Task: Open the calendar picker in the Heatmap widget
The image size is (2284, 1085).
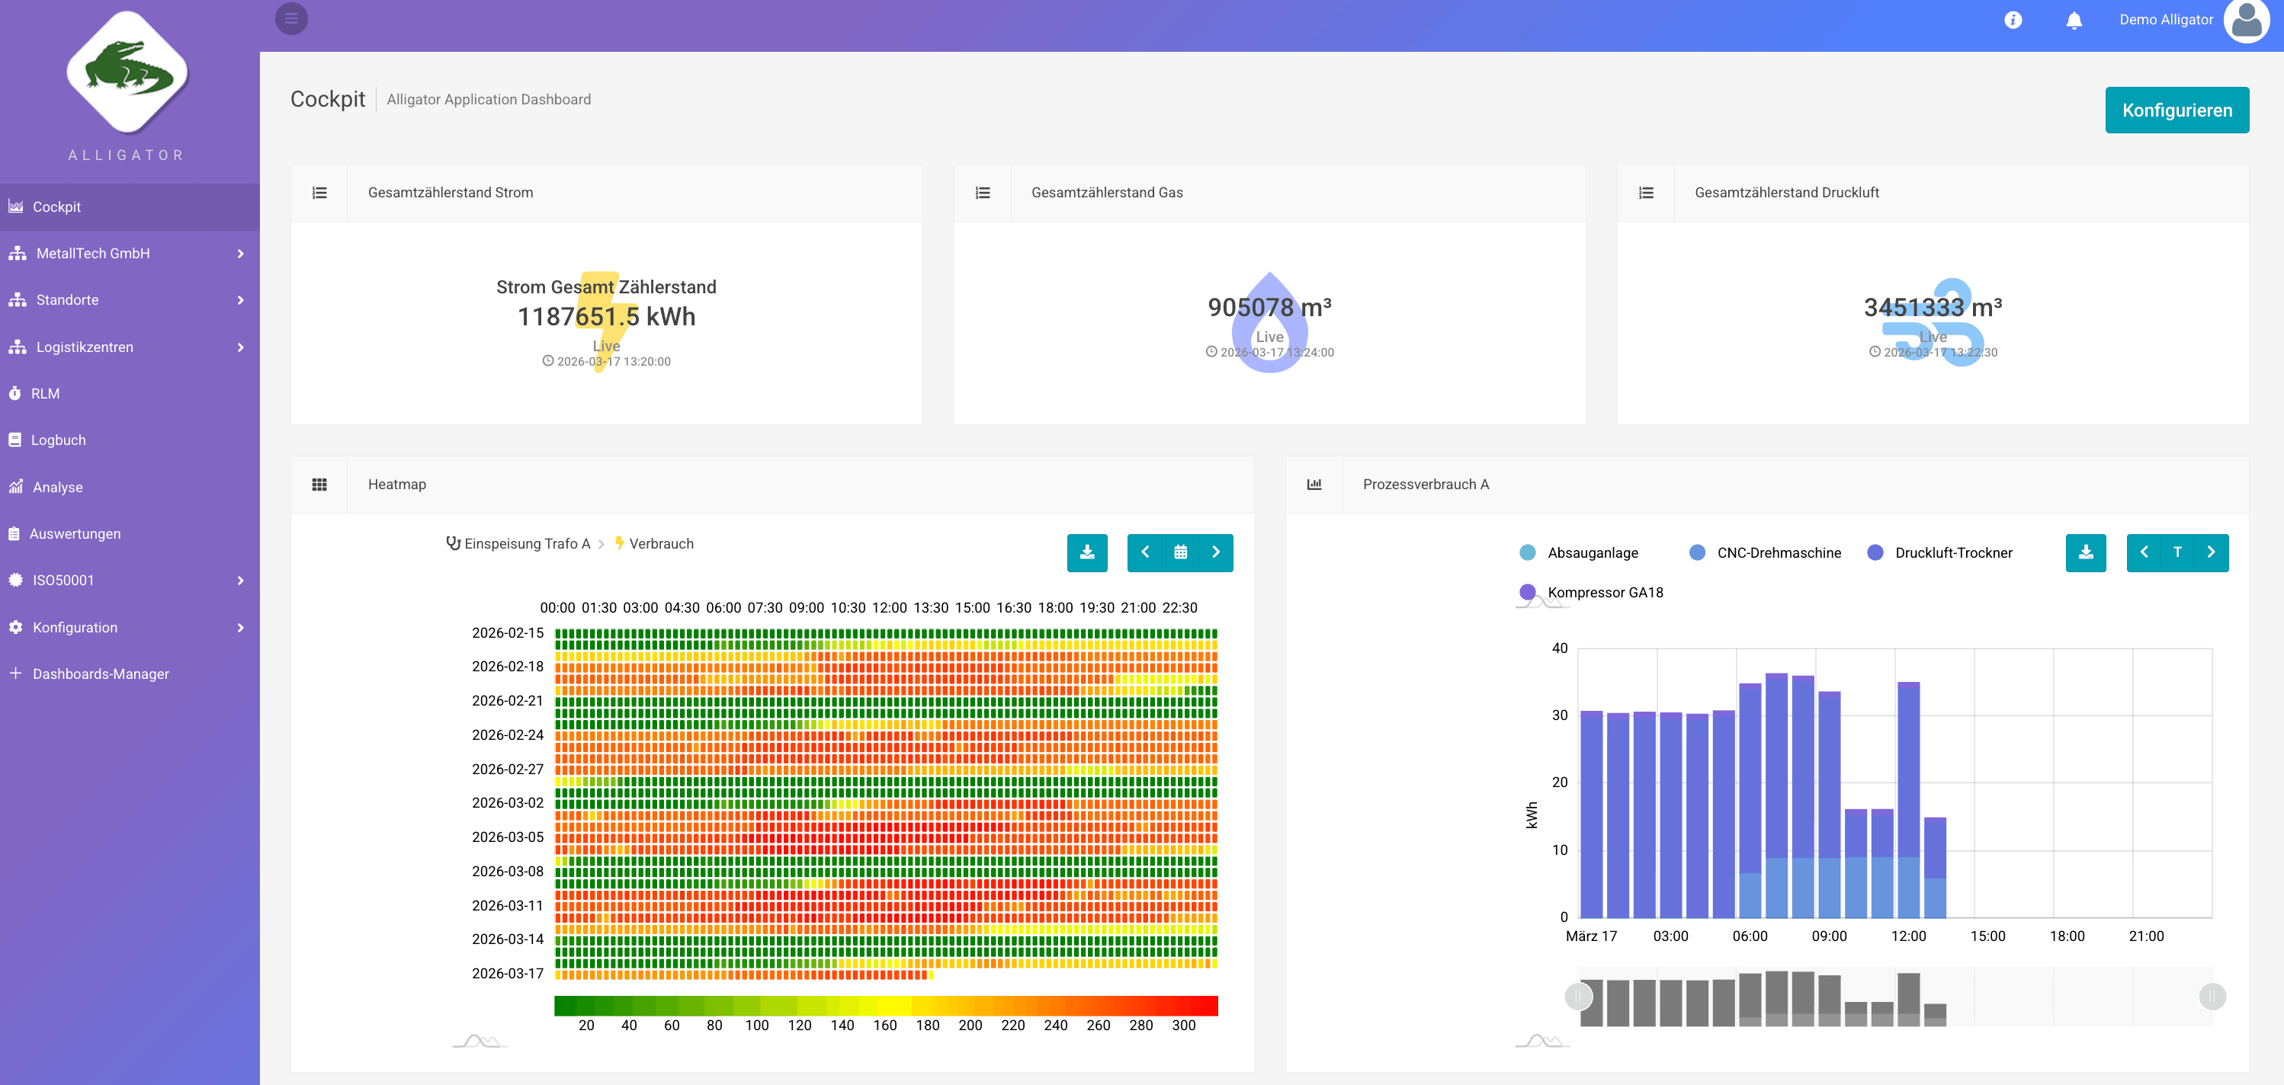Action: point(1181,552)
